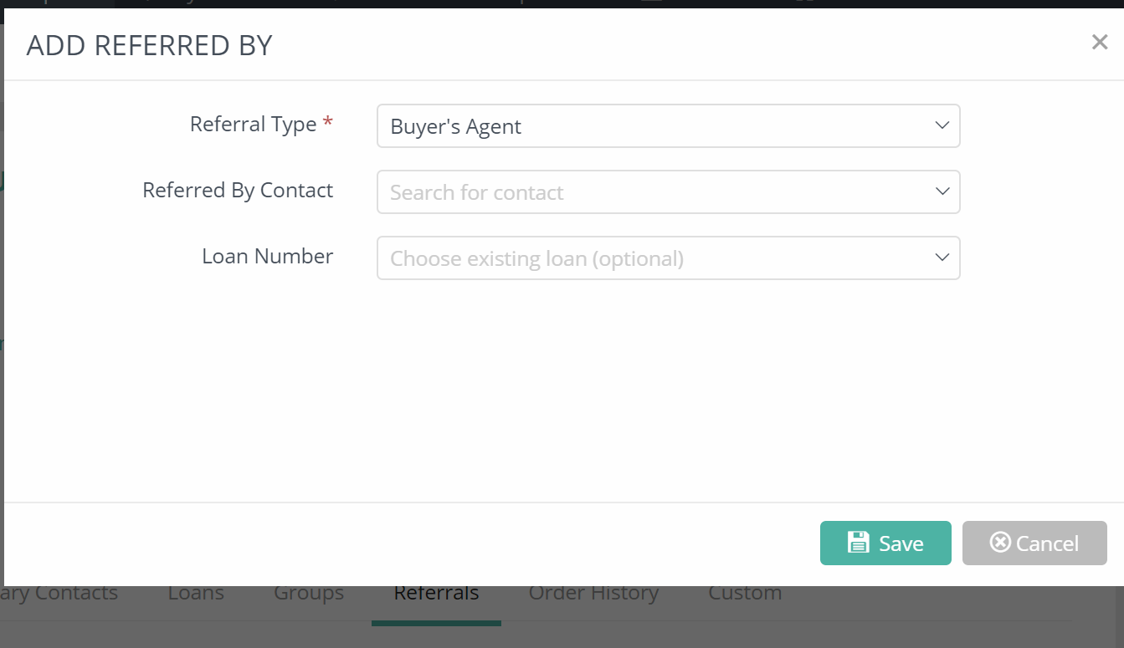Switch to the Loans tab
This screenshot has width=1124, height=648.
point(196,593)
